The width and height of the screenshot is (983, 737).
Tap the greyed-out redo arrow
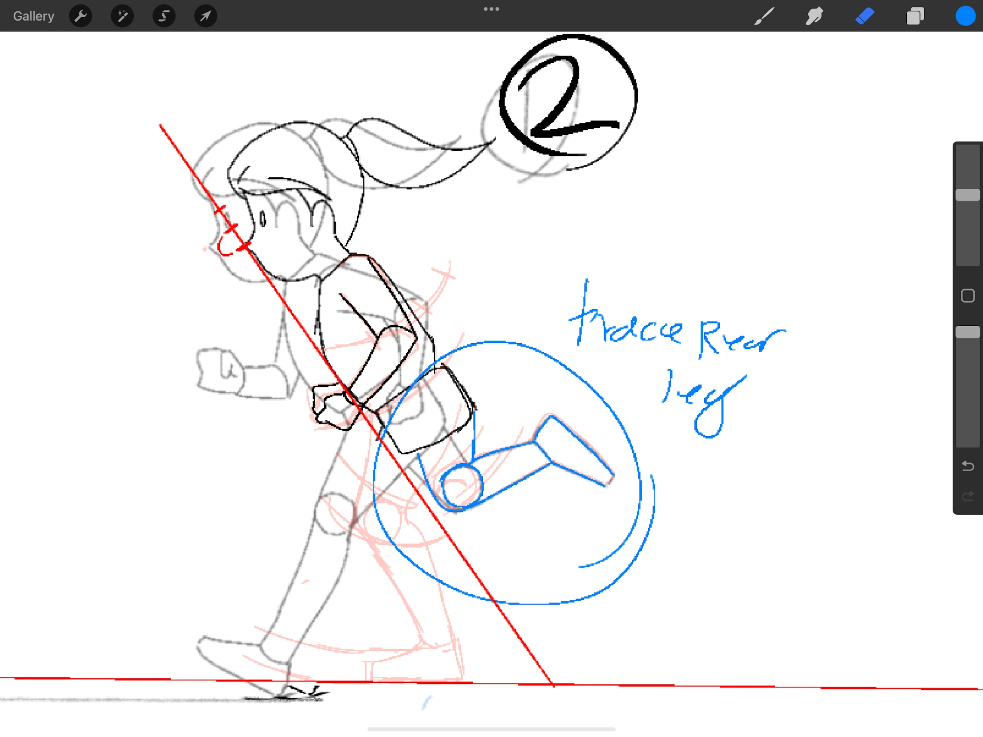coord(967,496)
